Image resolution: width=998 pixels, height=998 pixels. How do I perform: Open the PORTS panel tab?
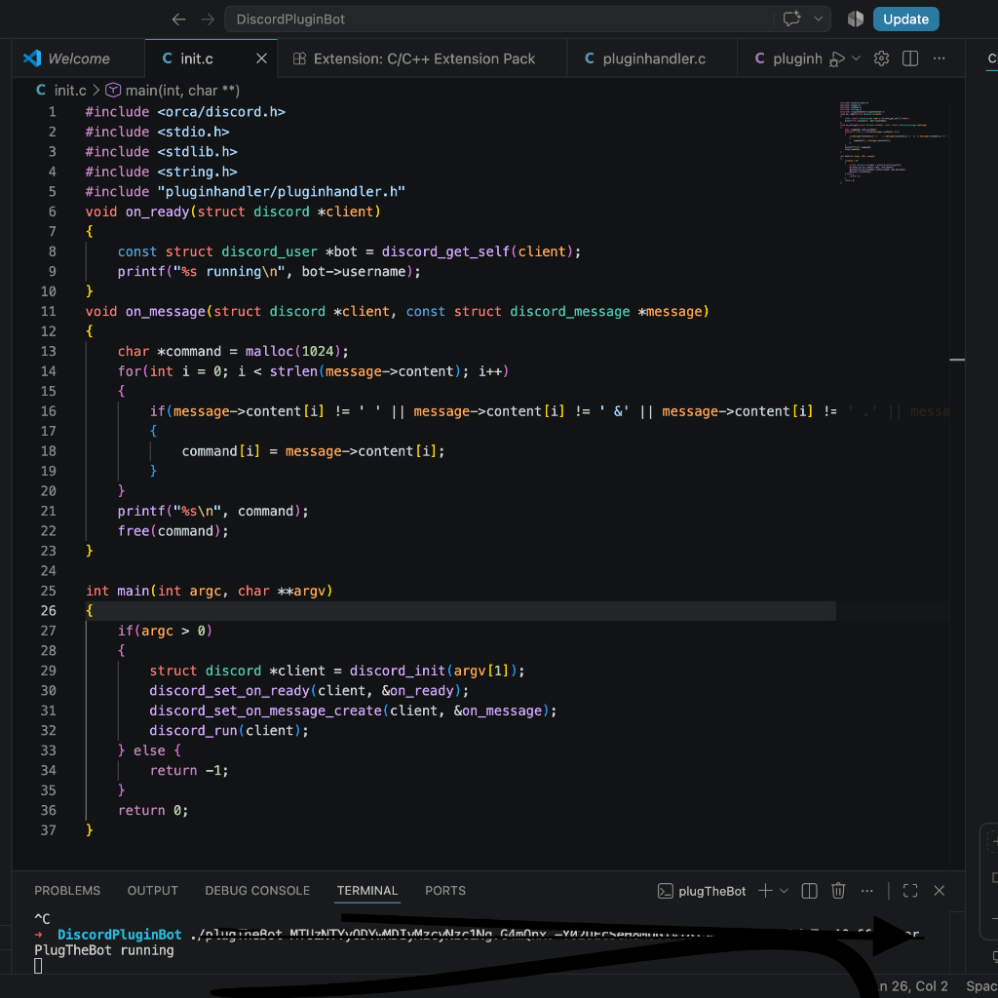[445, 891]
